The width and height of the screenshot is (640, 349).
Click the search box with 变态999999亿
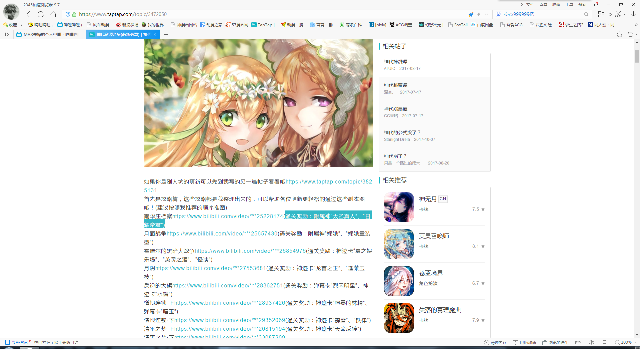[x=542, y=14]
